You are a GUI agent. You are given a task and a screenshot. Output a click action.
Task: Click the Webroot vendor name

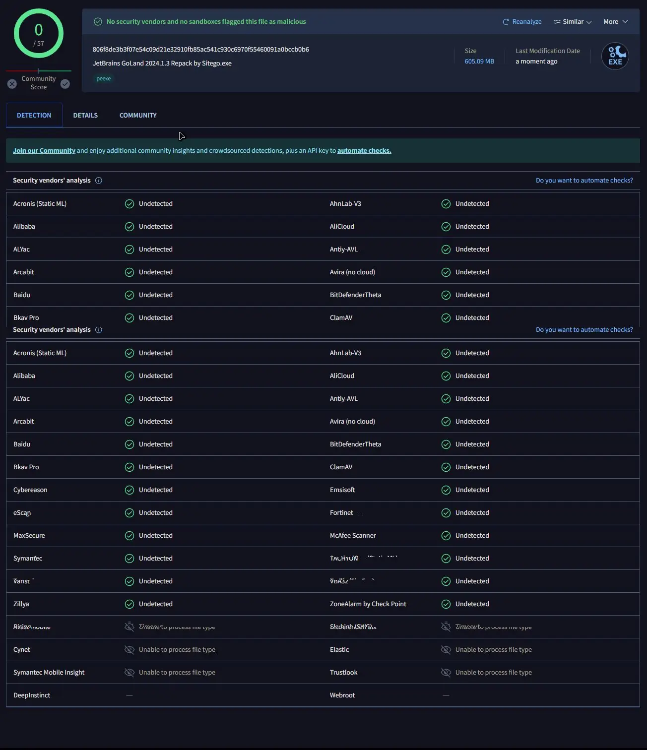[342, 695]
